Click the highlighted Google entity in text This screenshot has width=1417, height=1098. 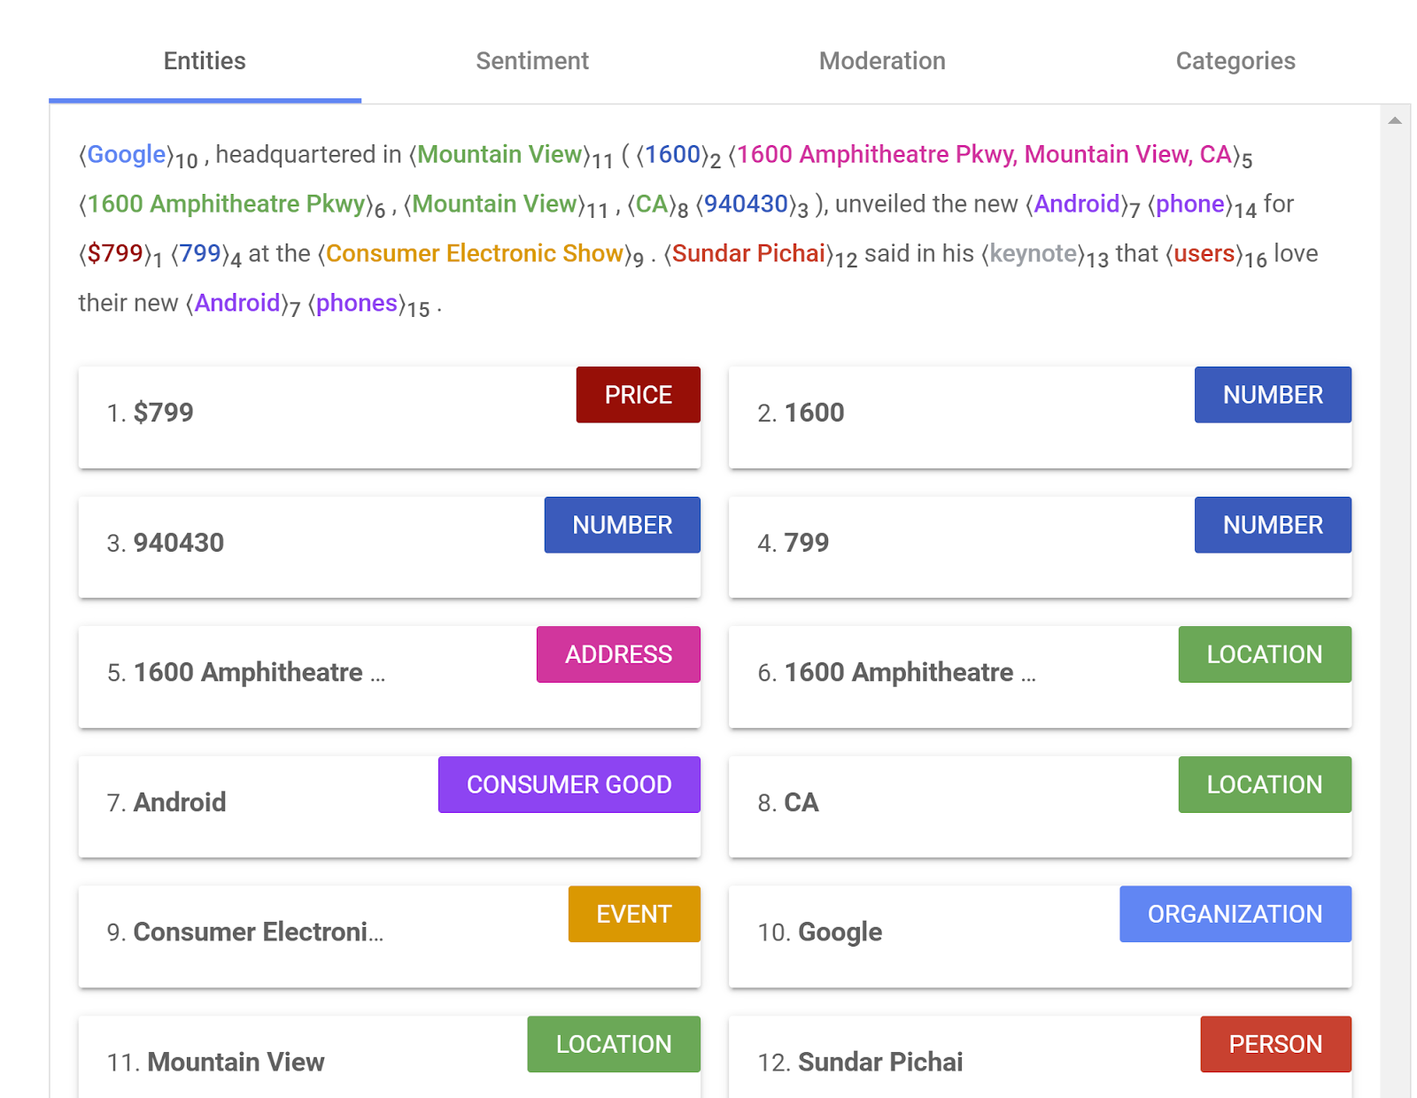127,155
